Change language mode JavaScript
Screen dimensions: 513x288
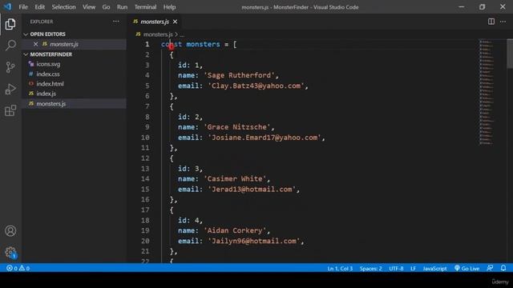click(434, 268)
